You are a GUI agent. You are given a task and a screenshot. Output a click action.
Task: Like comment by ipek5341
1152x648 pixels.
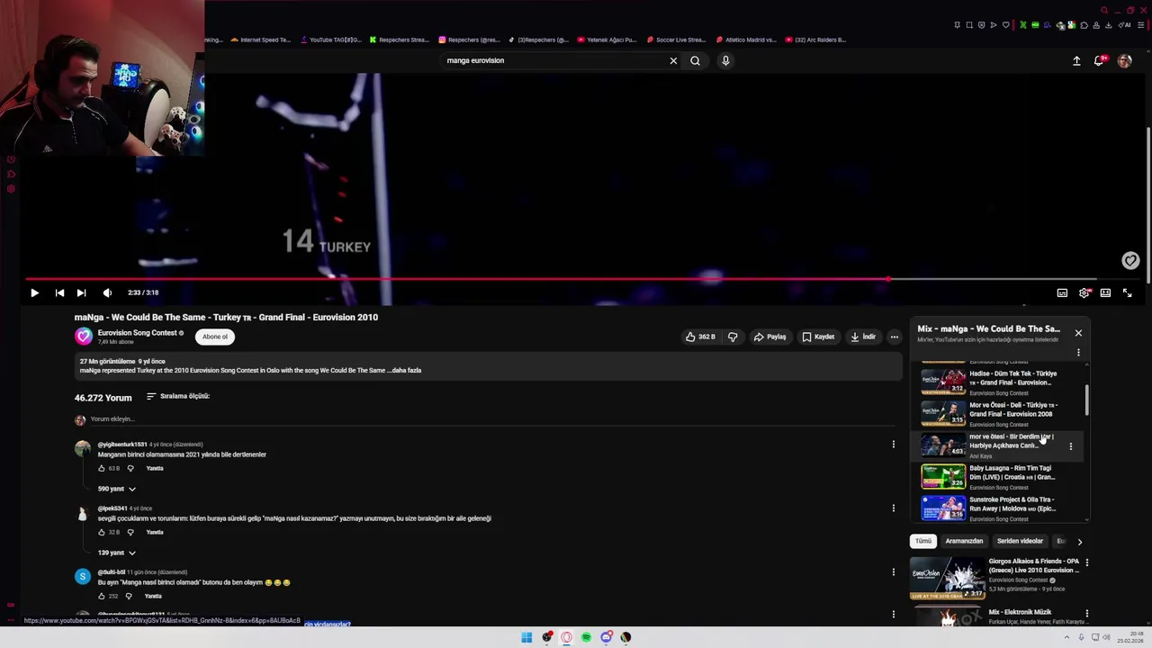point(102,532)
